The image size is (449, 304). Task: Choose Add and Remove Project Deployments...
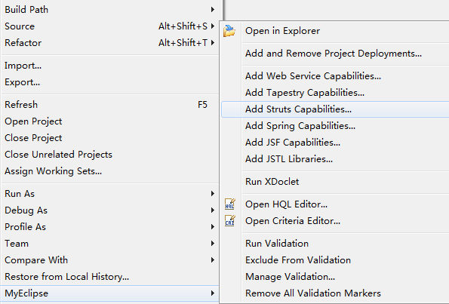pyautogui.click(x=335, y=54)
